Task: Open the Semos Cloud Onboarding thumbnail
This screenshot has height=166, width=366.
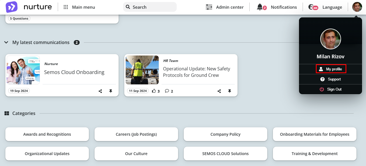Action: tap(23, 70)
